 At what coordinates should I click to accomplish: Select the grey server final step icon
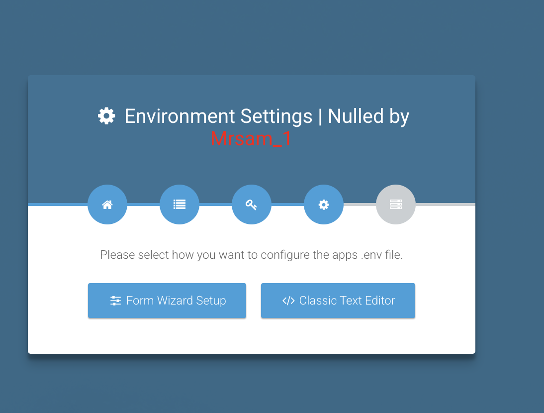coord(396,205)
